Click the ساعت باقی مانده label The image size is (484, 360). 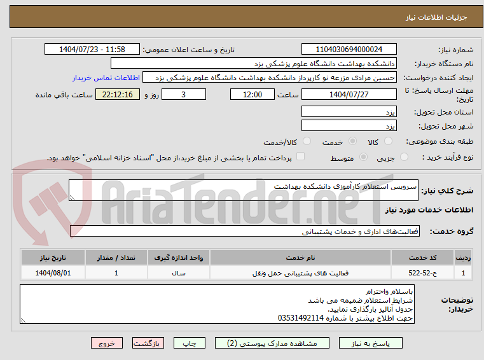click(x=64, y=95)
